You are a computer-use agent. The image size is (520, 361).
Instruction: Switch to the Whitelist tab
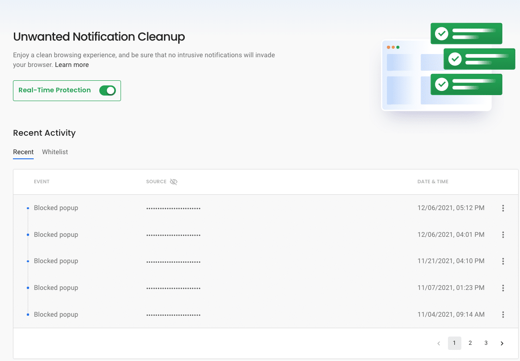[54, 152]
